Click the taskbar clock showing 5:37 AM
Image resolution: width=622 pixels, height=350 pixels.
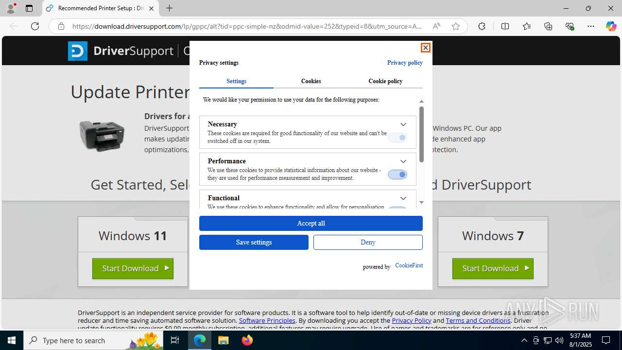coord(580,340)
